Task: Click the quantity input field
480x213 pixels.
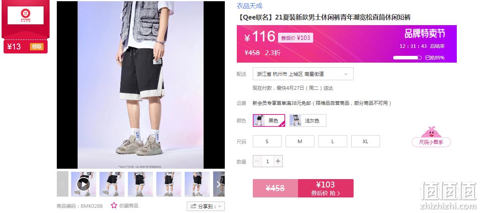Action: coord(268,162)
